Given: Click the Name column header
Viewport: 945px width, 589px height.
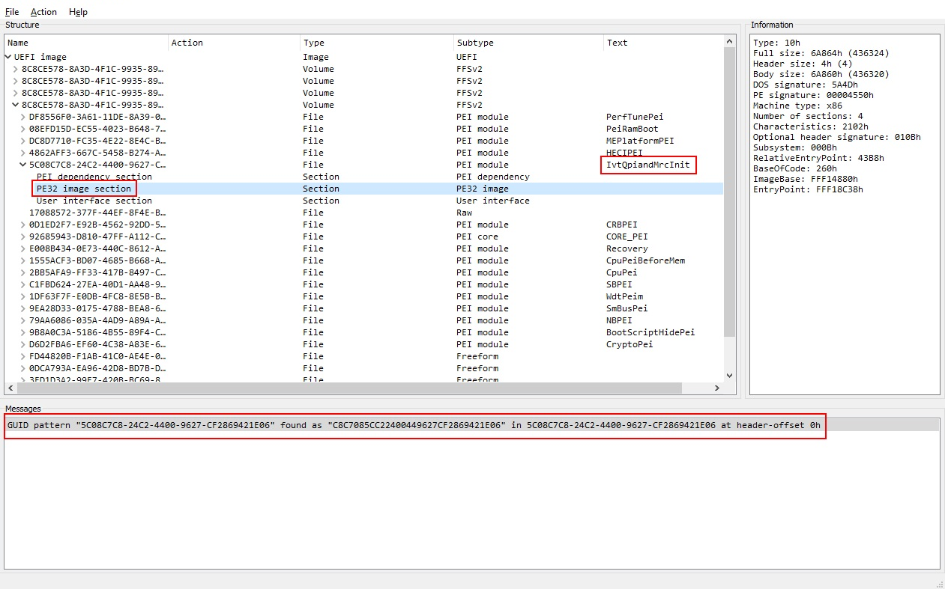Looking at the screenshot, I should pos(86,43).
